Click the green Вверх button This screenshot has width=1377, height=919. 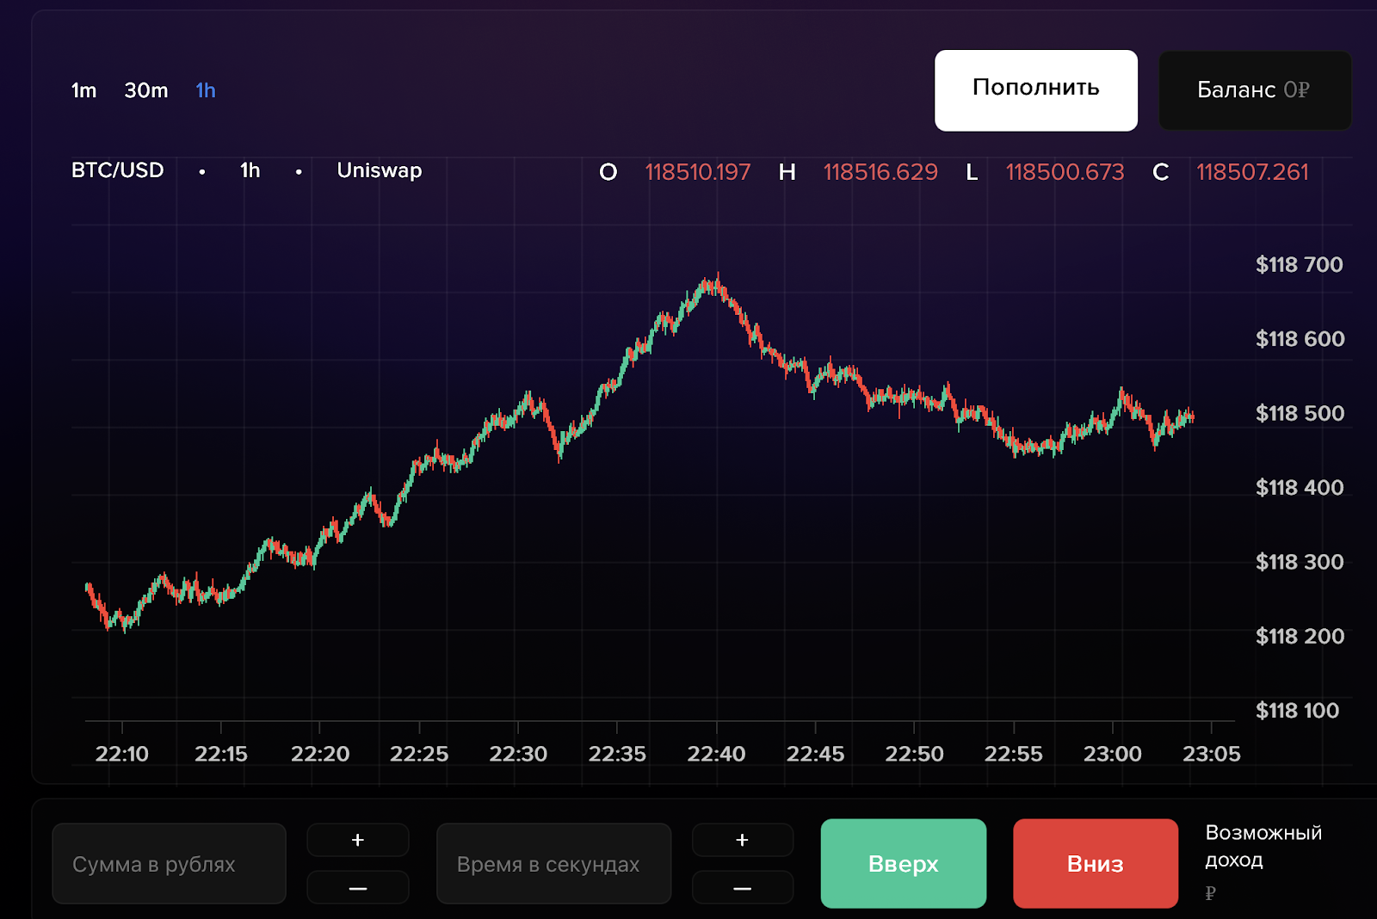click(904, 863)
